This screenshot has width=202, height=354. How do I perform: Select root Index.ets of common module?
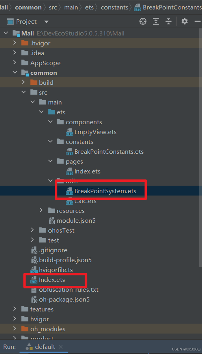click(52, 280)
